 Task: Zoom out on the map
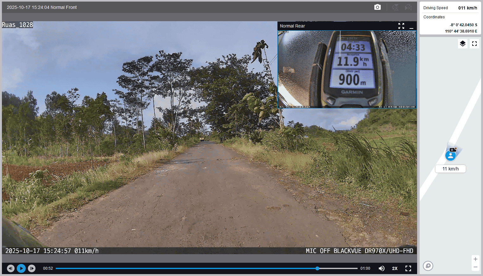pyautogui.click(x=475, y=267)
